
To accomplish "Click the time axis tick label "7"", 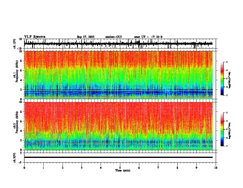I will pyautogui.click(x=158, y=168).
